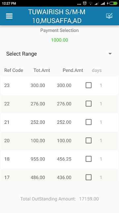Open the hamburger navigation menu
Image resolution: width=119 pixels, height=213 pixels.
click(9, 16)
